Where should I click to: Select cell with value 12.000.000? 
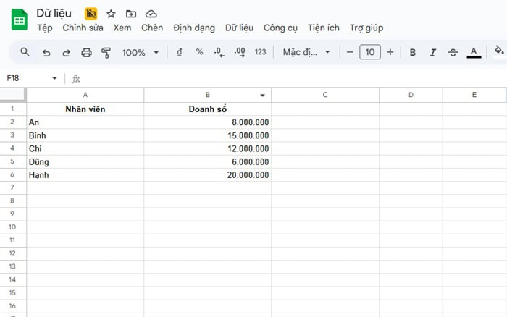pos(208,148)
